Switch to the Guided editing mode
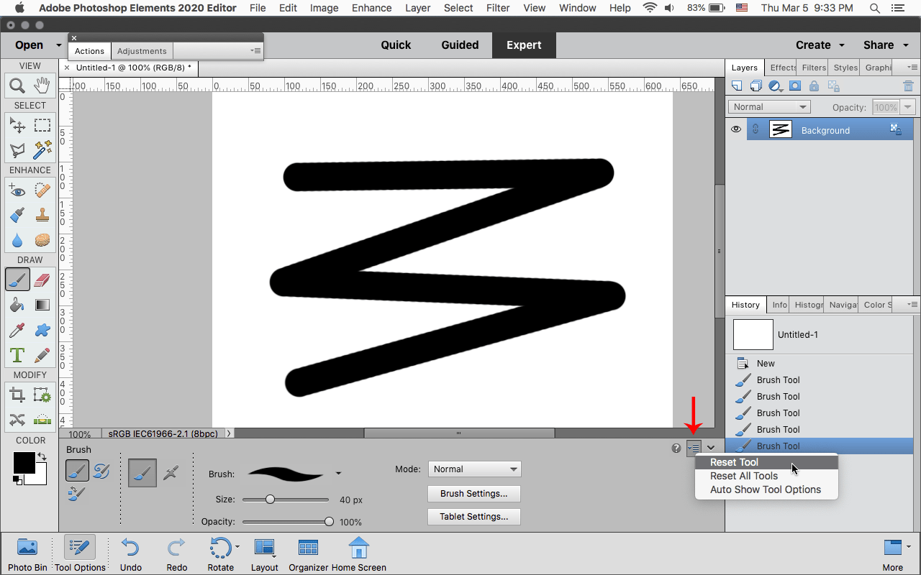The image size is (921, 575). point(460,45)
